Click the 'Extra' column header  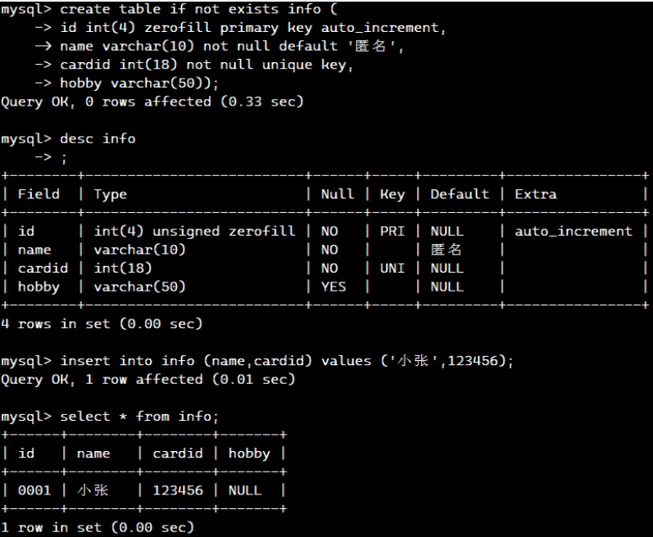click(x=536, y=194)
